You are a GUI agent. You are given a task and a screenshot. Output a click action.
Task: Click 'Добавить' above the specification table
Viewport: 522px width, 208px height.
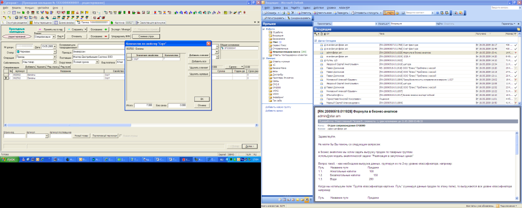(30, 66)
